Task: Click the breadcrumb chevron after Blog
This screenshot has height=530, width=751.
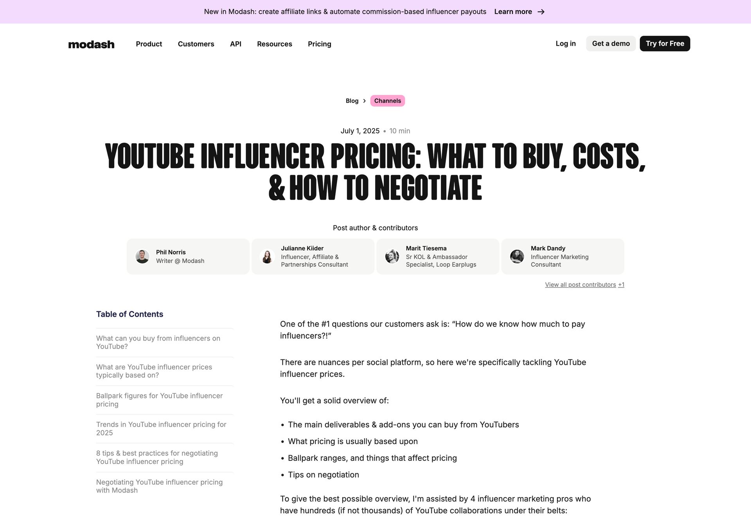Action: (x=364, y=101)
